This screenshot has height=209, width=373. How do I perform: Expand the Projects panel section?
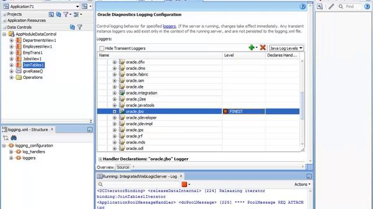pyautogui.click(x=4, y=15)
